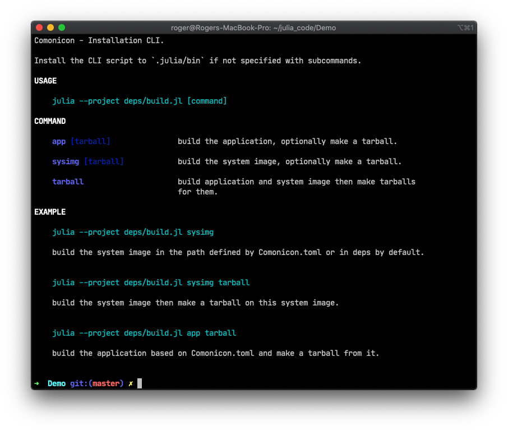Click the text 'Comonicon - Installation CLI.'

(x=99, y=40)
